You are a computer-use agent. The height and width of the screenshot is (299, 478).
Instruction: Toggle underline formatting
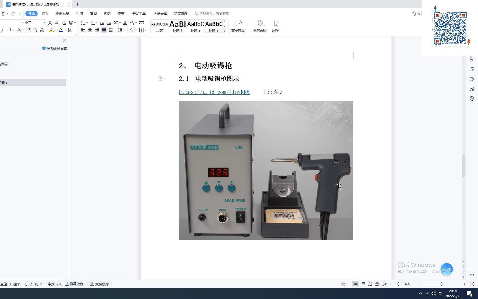tap(9, 30)
